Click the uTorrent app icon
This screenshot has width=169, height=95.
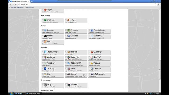click(x=45, y=20)
